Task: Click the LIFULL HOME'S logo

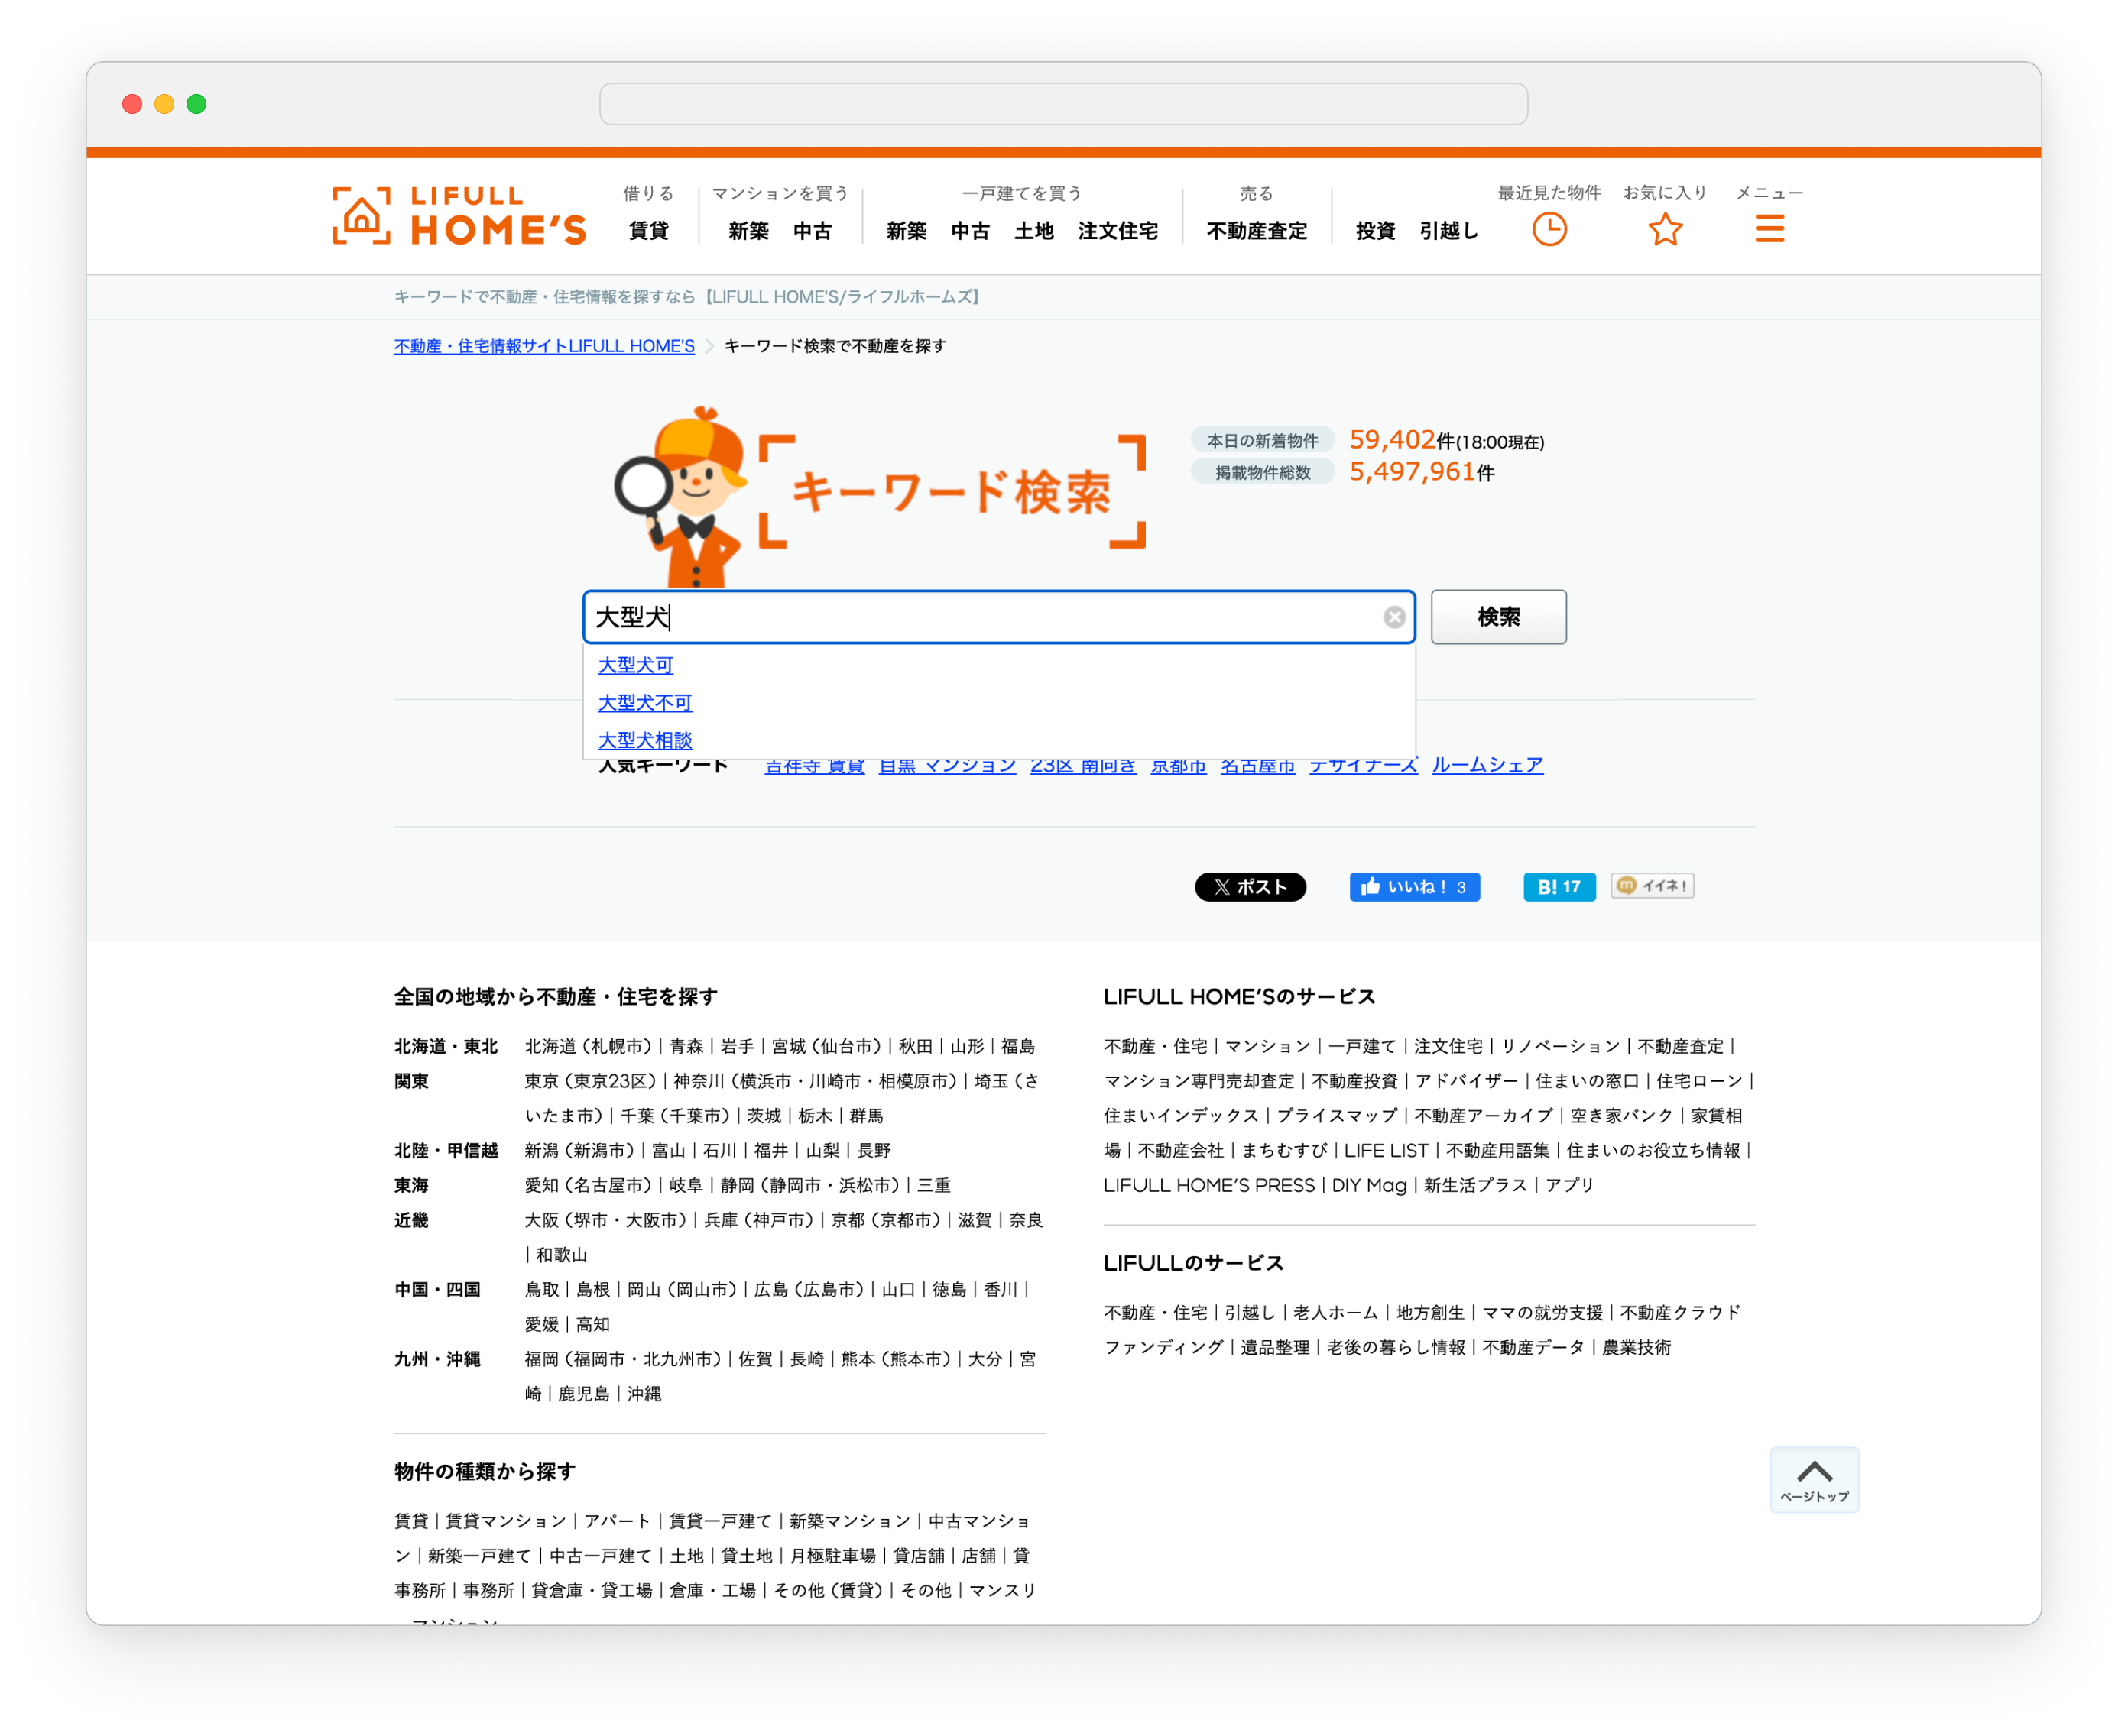Action: (x=459, y=215)
